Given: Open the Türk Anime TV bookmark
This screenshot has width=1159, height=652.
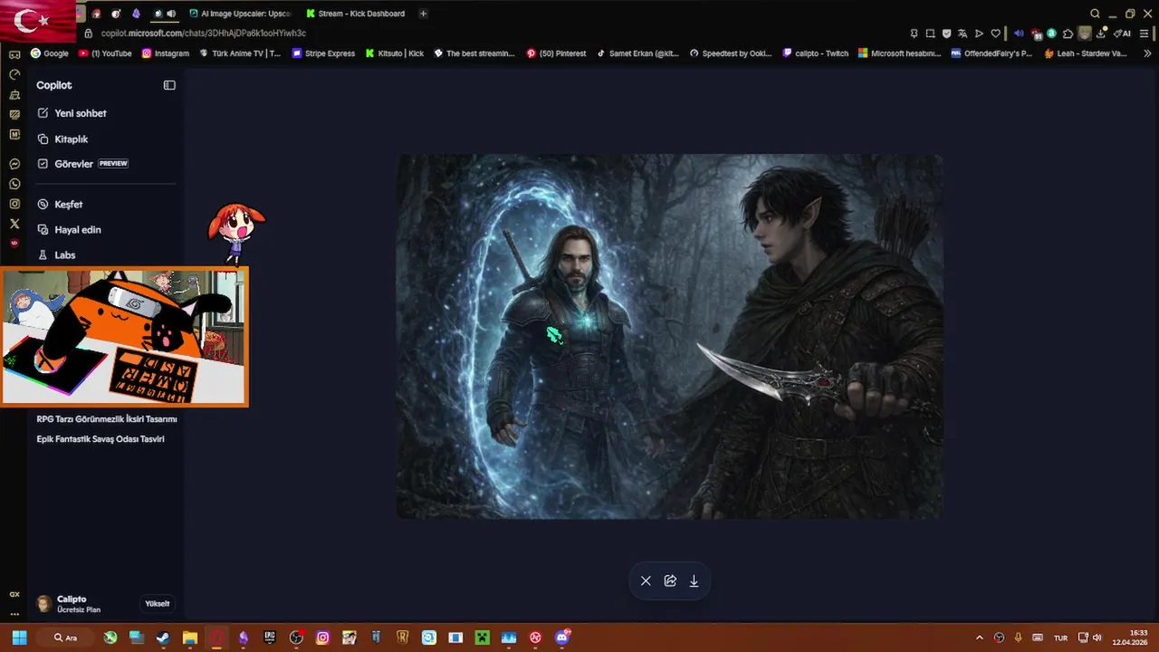Looking at the screenshot, I should (240, 53).
